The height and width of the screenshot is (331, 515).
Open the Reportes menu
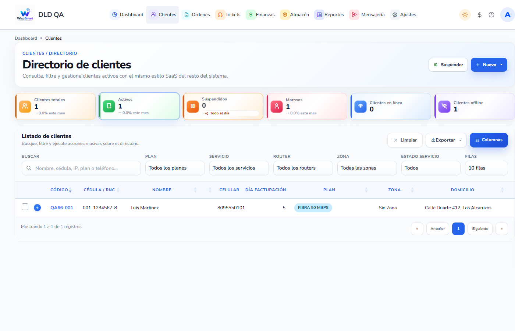tap(330, 15)
